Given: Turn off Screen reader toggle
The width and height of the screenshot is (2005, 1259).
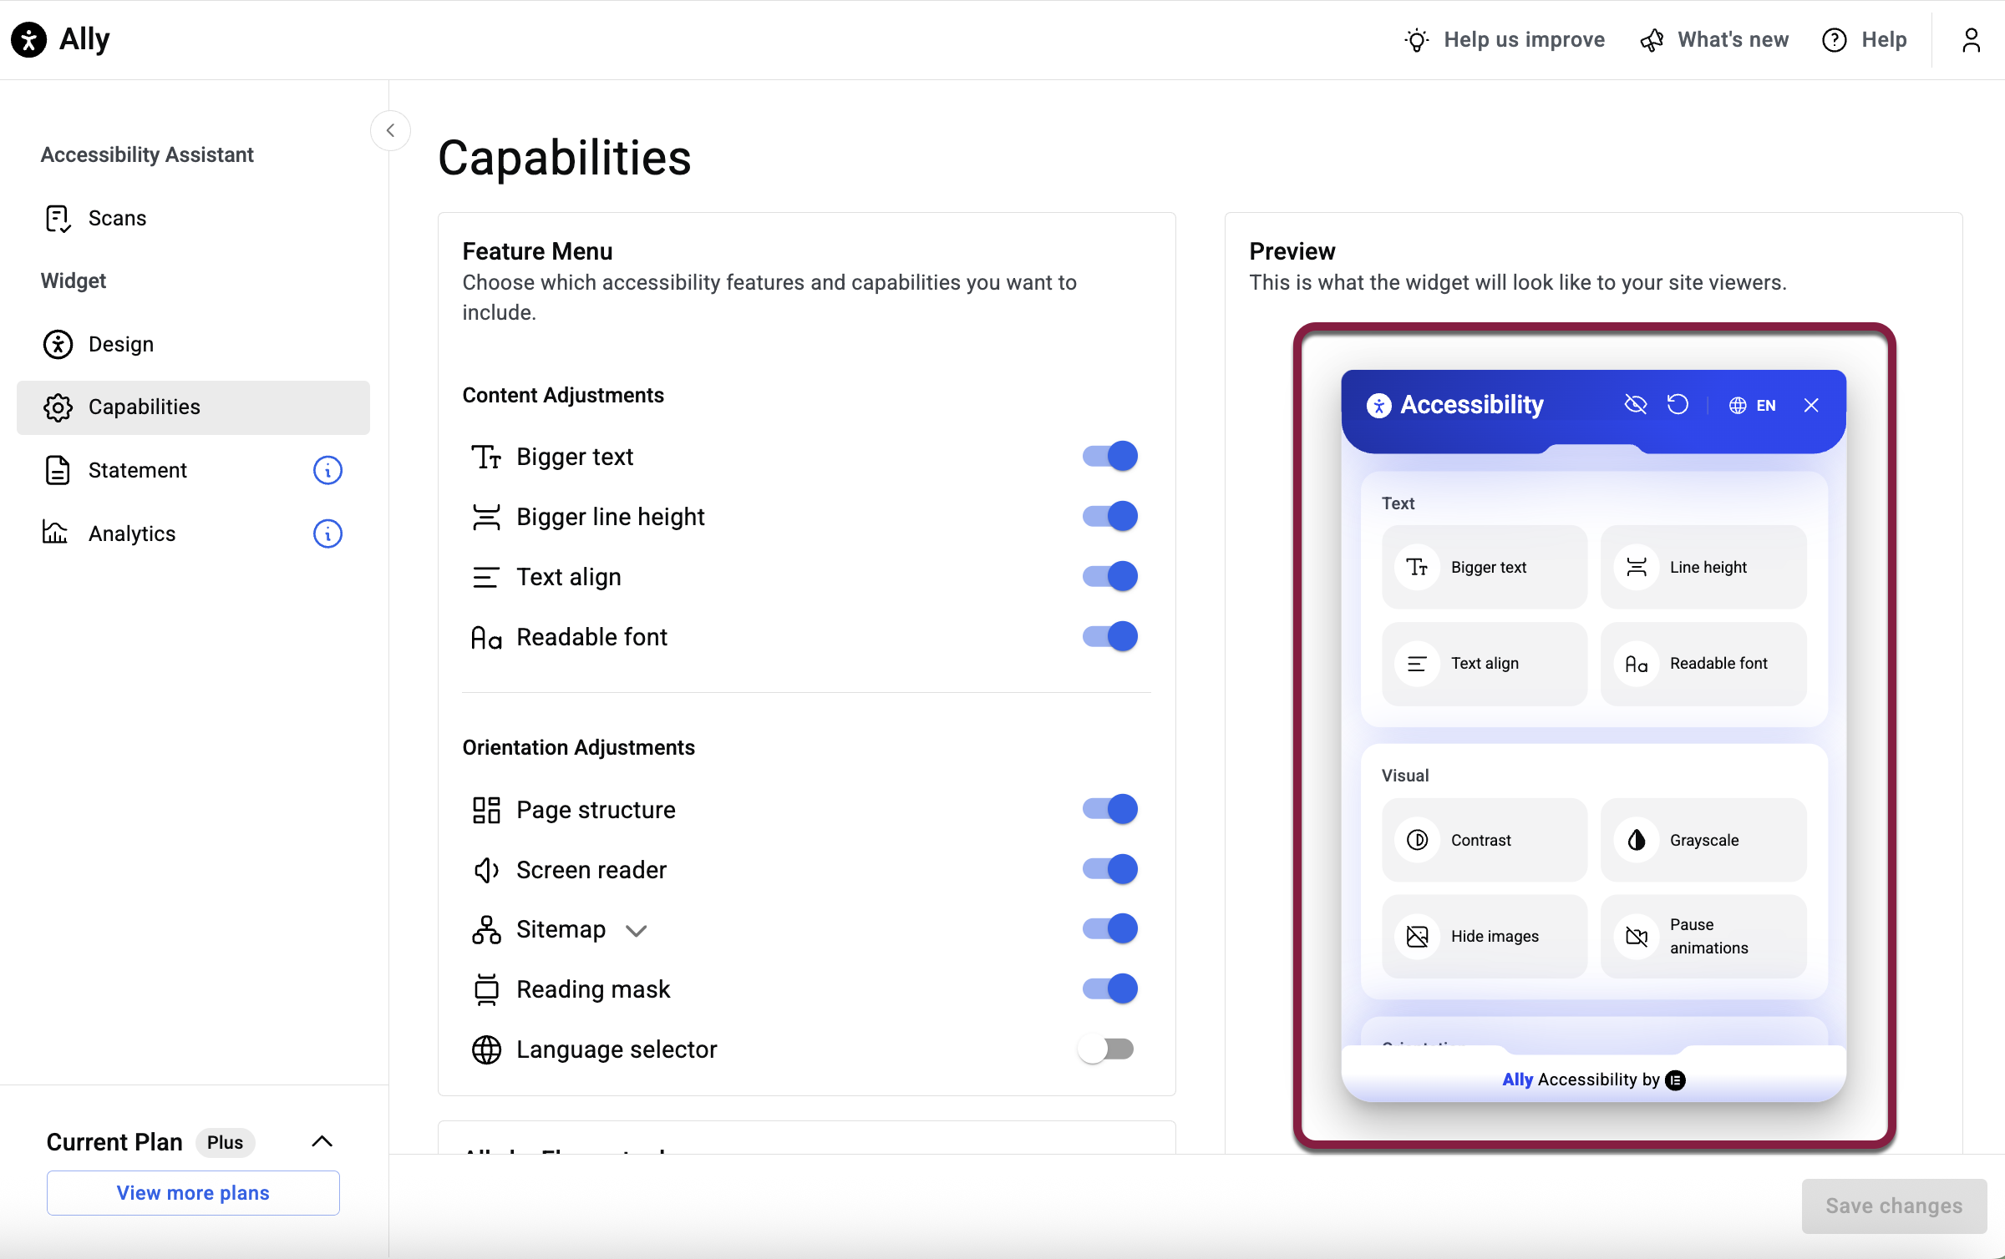Looking at the screenshot, I should (1110, 869).
